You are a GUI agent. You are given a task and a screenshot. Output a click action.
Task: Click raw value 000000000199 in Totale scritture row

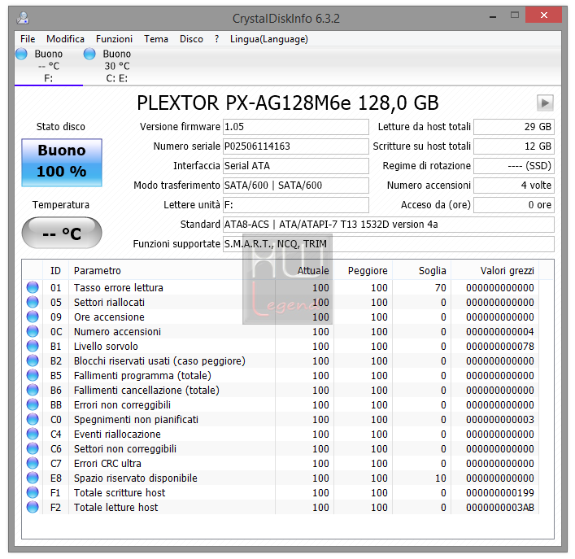pyautogui.click(x=500, y=493)
